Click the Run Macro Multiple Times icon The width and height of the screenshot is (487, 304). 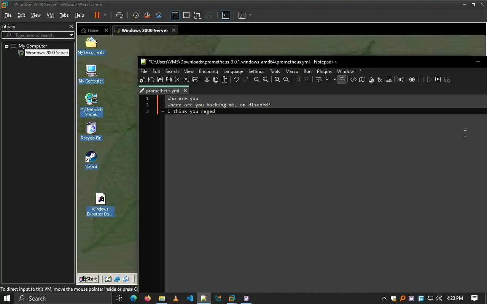[x=438, y=79]
